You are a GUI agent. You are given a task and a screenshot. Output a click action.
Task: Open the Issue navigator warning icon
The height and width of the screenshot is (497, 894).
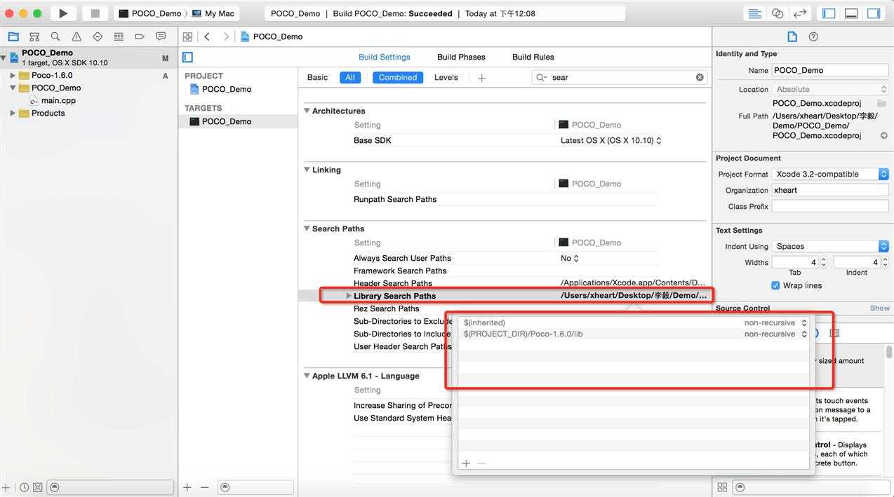click(76, 36)
